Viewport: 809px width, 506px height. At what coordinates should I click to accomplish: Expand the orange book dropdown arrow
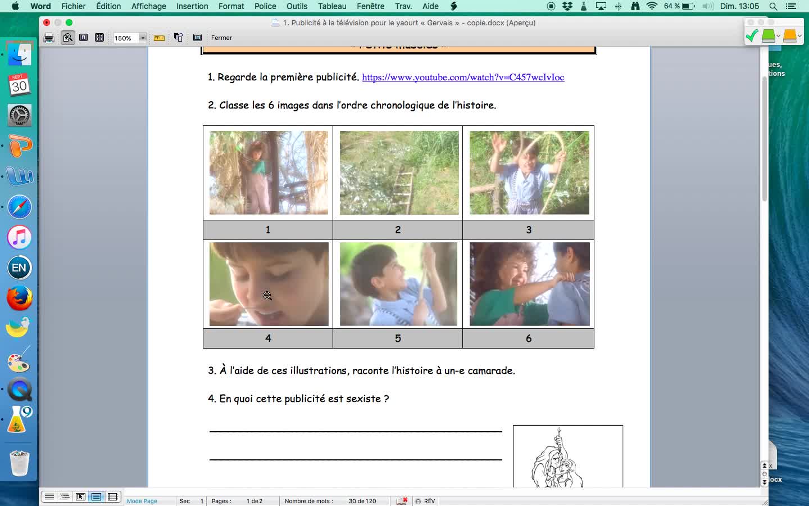coord(800,37)
